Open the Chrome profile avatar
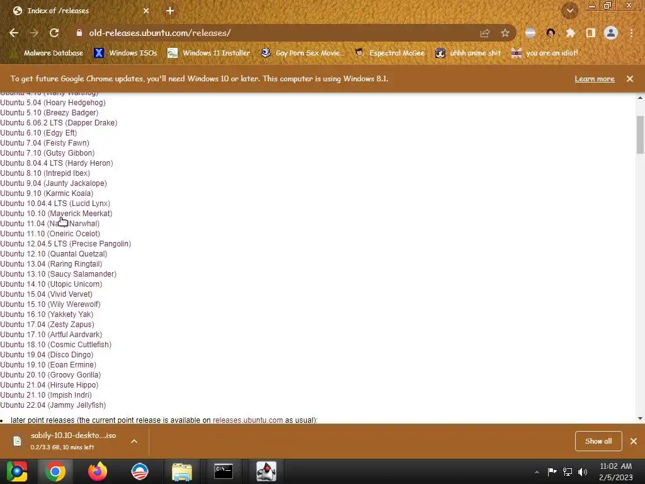The image size is (645, 484). pyautogui.click(x=611, y=33)
